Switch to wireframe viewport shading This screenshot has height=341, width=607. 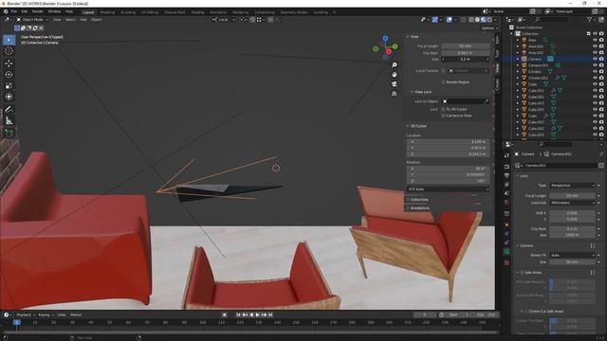471,19
